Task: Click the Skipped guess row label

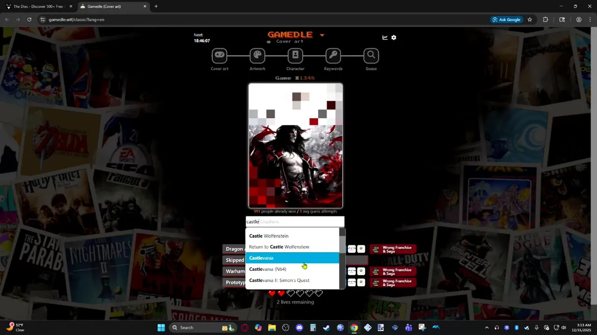Action: 235,260
